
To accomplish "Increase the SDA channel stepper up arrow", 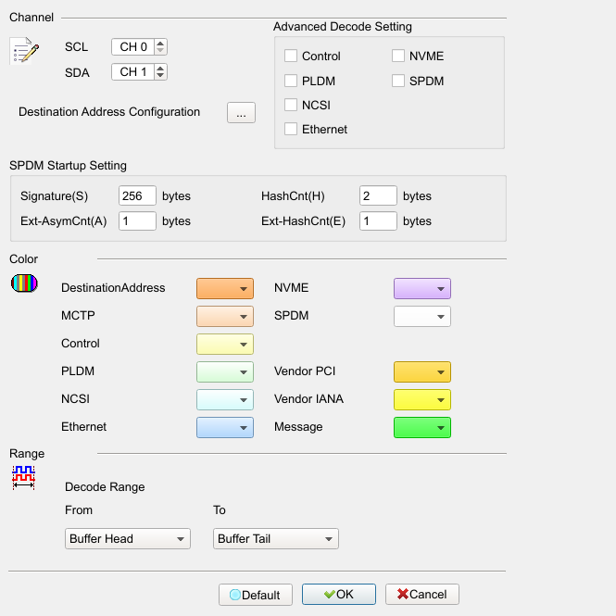I will coord(160,69).
